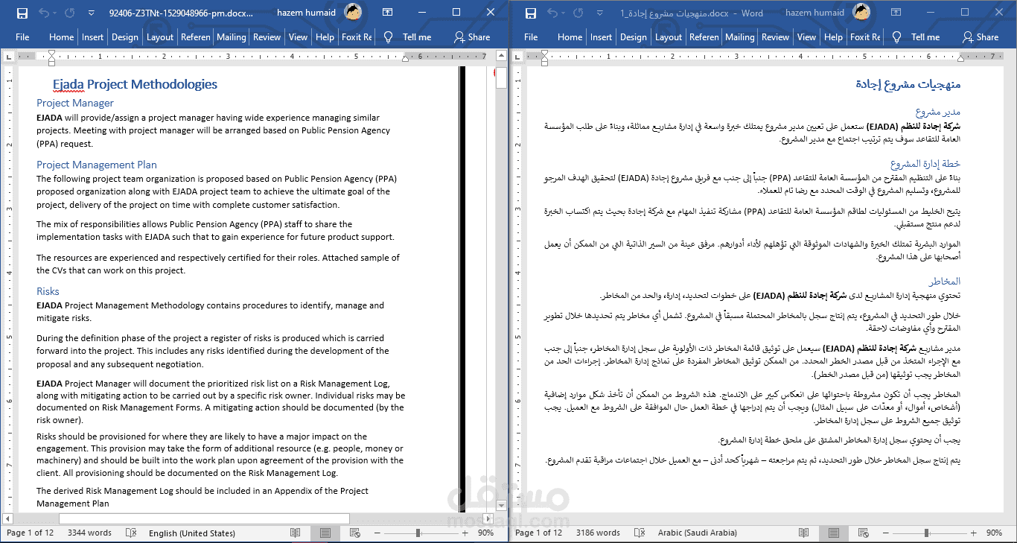The width and height of the screenshot is (1017, 543).
Task: Switch to Web Layout in the left window
Action: click(x=355, y=533)
